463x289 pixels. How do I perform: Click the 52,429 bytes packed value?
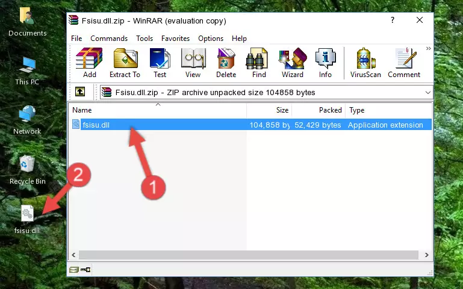click(x=318, y=125)
